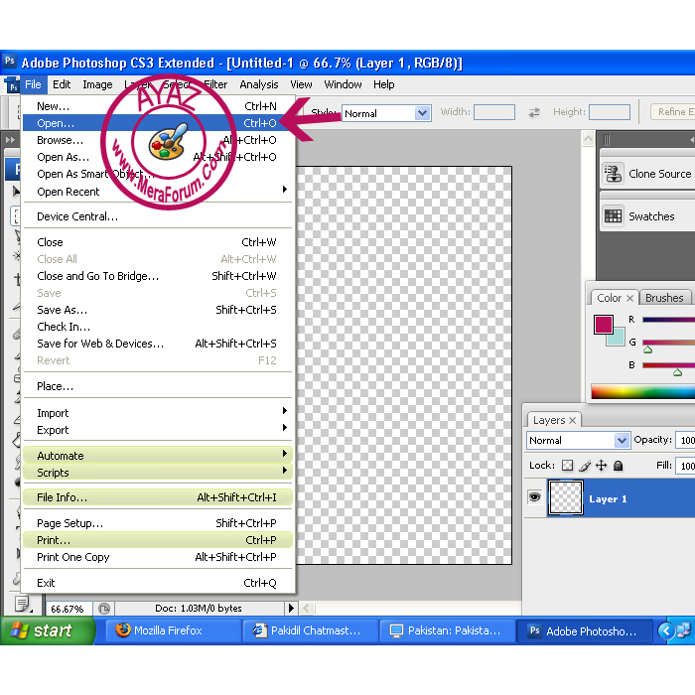This screenshot has height=695, width=695.
Task: Close the Color panel tab
Action: pos(629,298)
